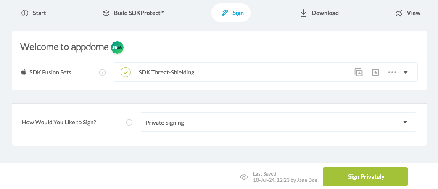
Task: Click the SDK Threat-Shielding fusion set name
Action: tap(166, 72)
